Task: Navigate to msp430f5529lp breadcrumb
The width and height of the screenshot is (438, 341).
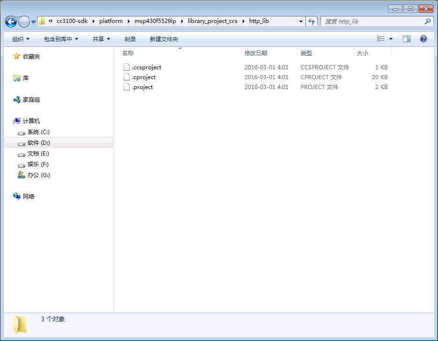Action: pos(155,21)
